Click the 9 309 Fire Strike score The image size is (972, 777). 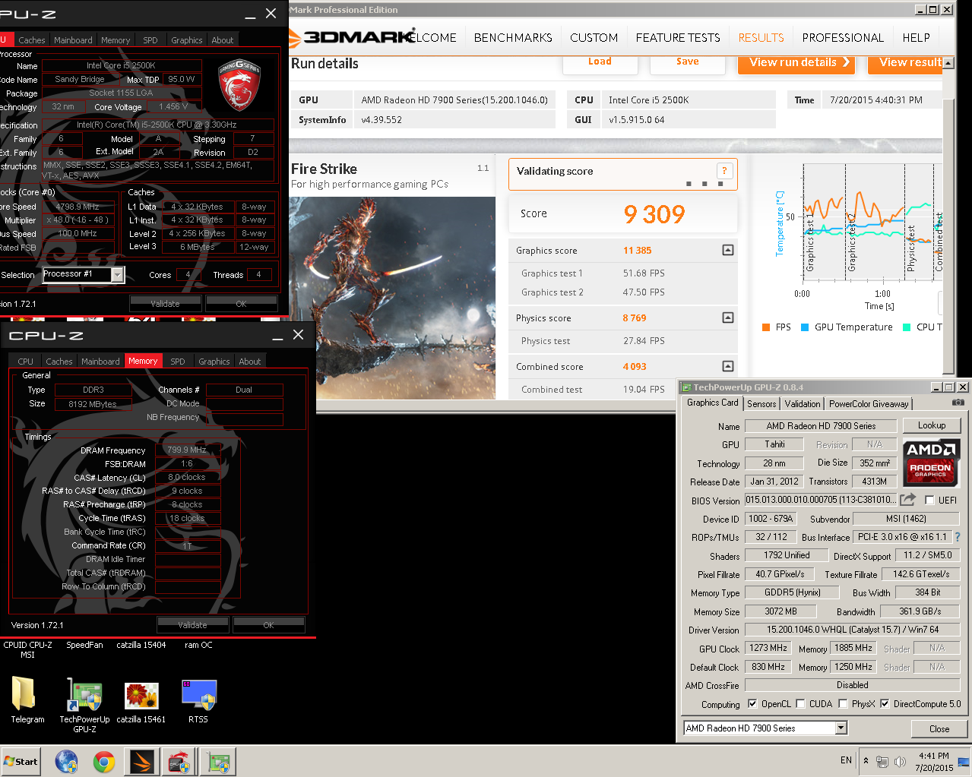click(x=654, y=214)
